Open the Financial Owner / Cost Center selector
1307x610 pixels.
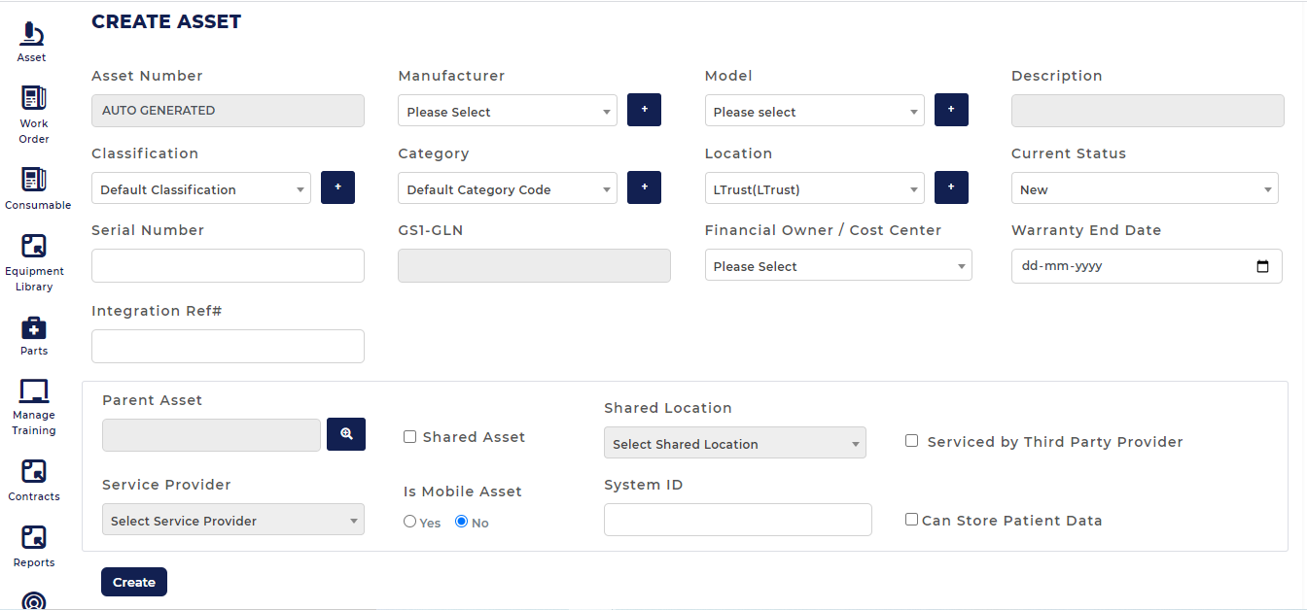pyautogui.click(x=837, y=265)
